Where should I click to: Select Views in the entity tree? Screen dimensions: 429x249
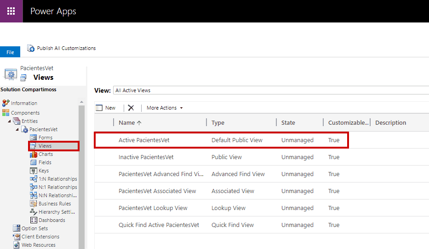[45, 146]
